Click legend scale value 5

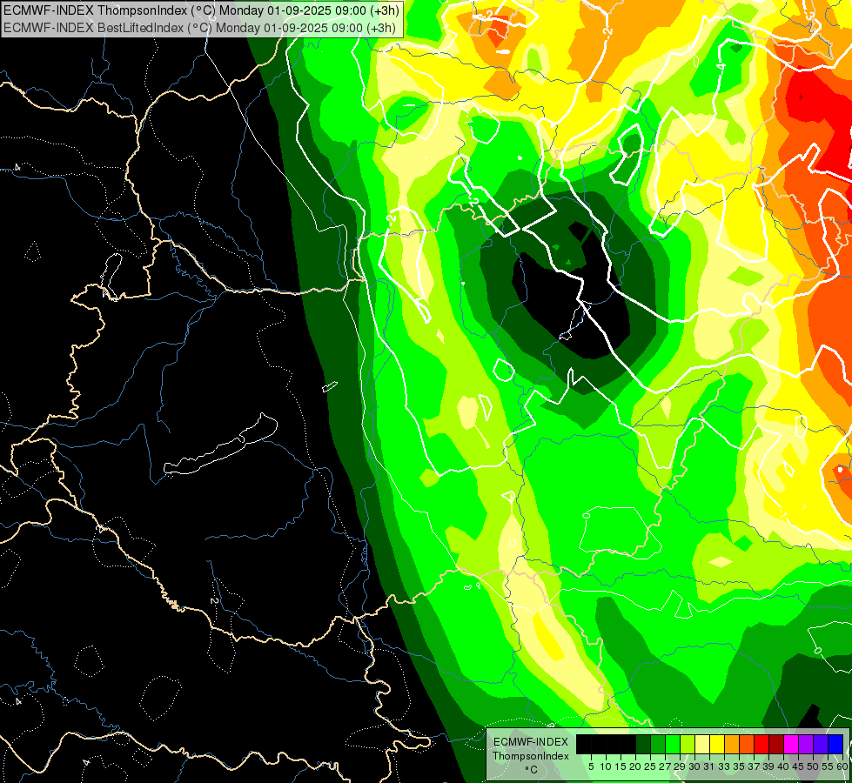point(591,766)
